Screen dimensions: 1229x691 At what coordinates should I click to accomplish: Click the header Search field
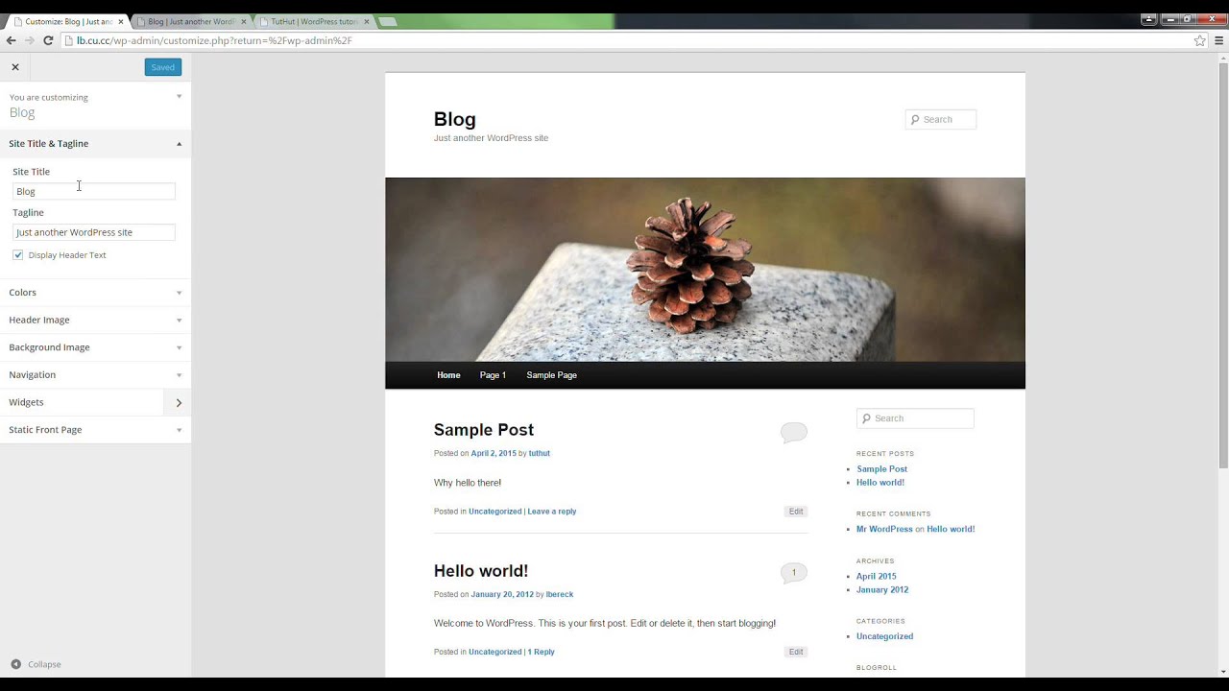(x=941, y=120)
